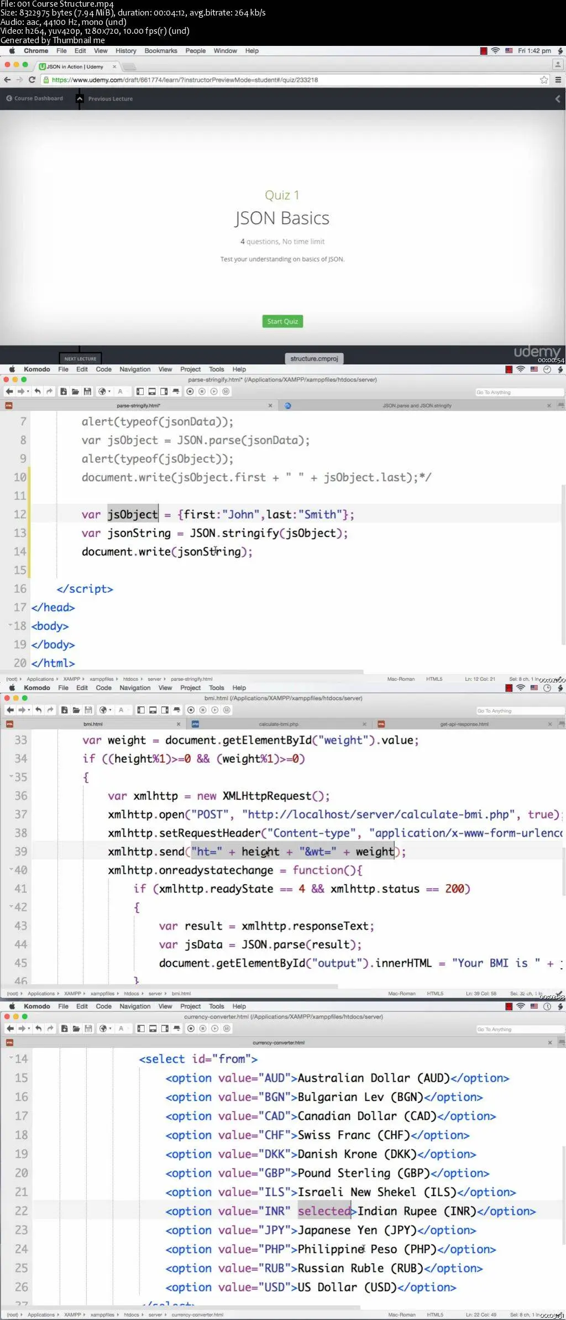Start macro recording in parse-stringify Komodo window
This screenshot has height=1320, width=566.
click(x=190, y=392)
